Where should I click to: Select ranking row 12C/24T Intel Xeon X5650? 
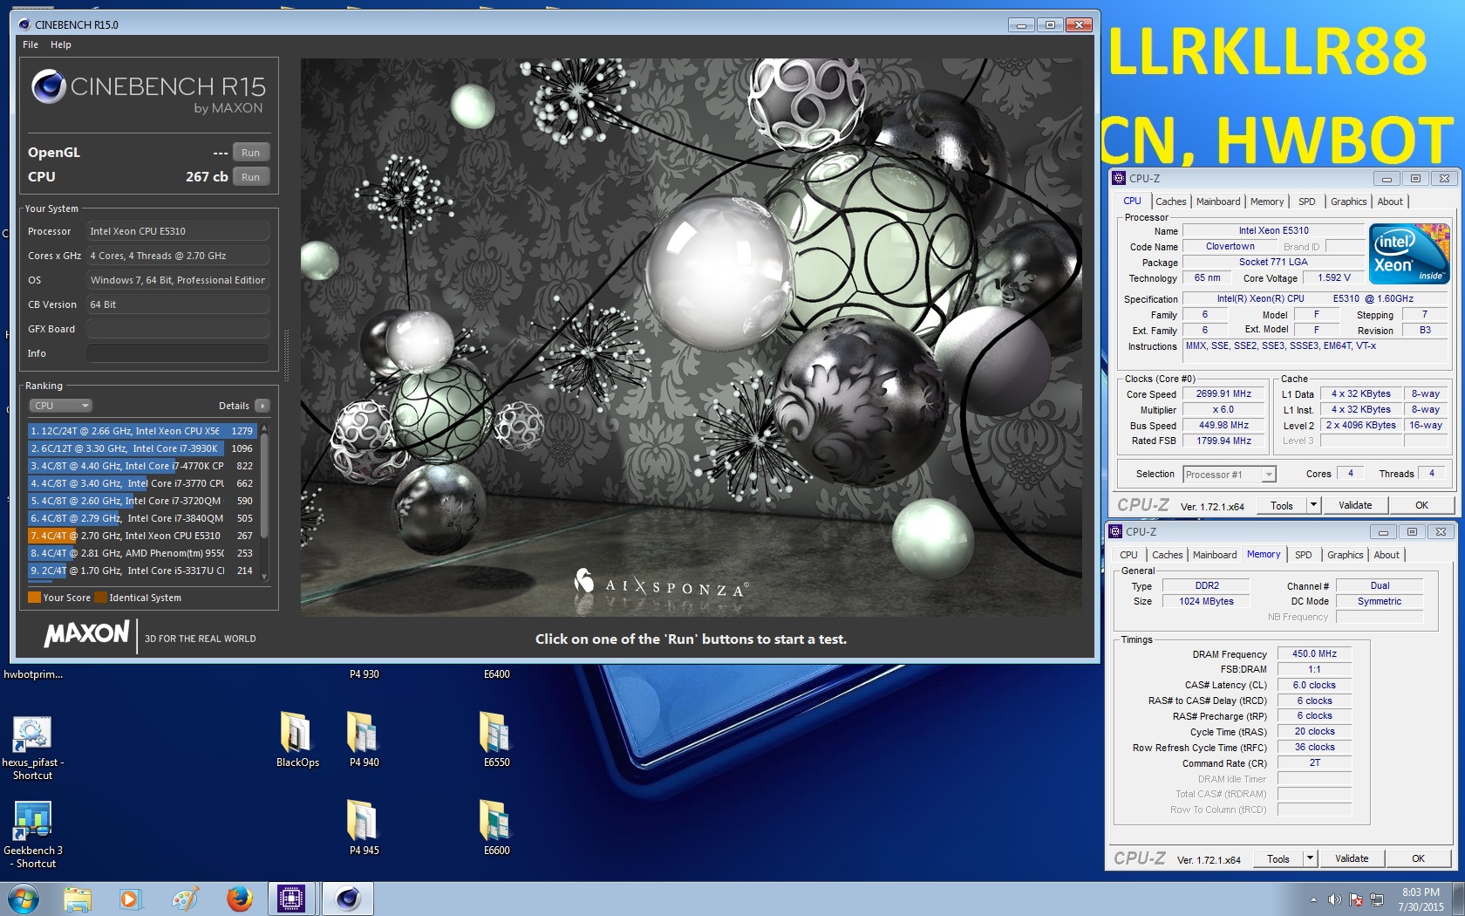click(x=141, y=431)
